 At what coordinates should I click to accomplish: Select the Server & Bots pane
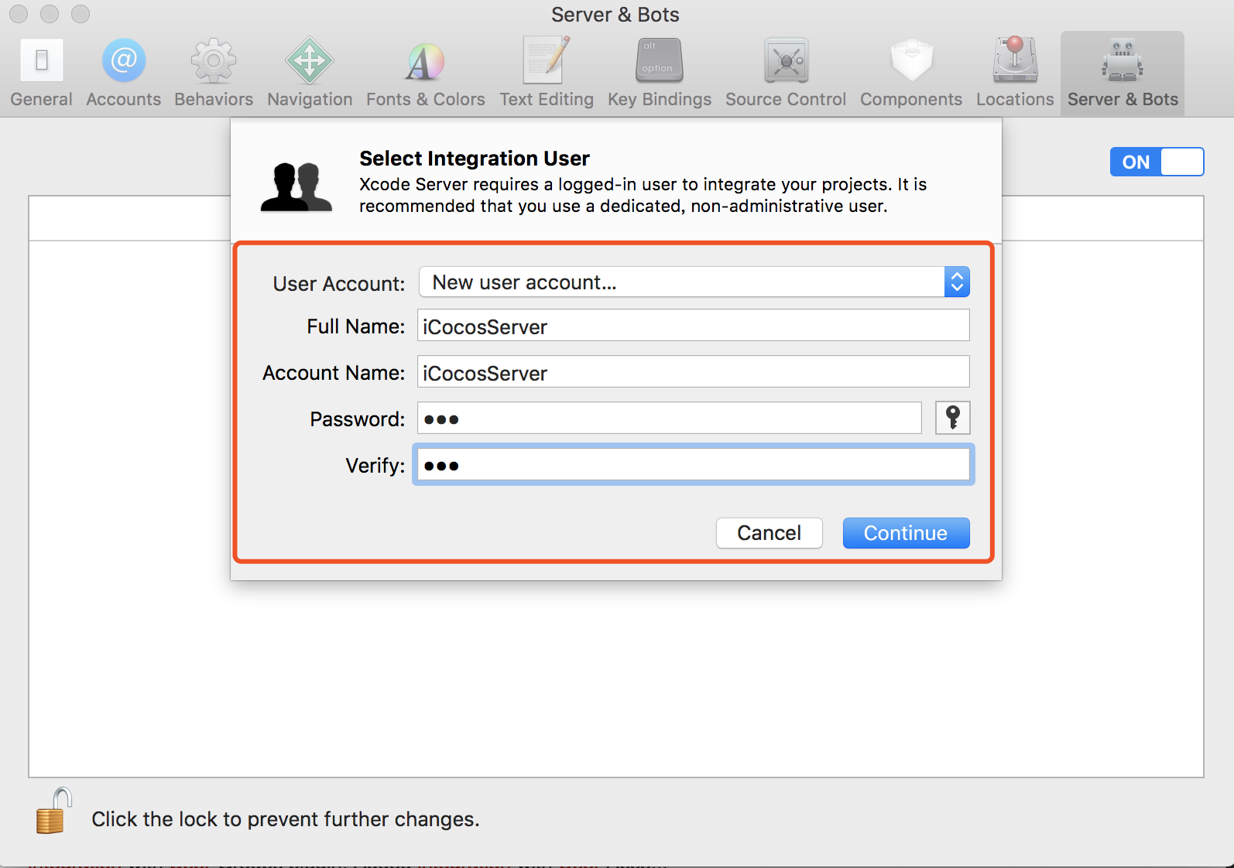[1123, 73]
